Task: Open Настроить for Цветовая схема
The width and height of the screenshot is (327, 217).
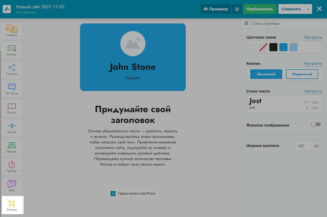Action: click(313, 37)
